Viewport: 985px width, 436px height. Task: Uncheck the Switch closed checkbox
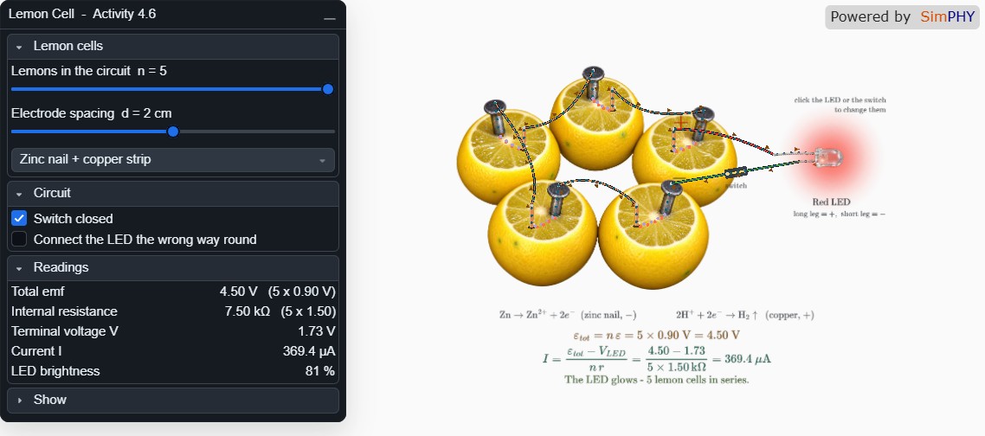[x=19, y=219]
